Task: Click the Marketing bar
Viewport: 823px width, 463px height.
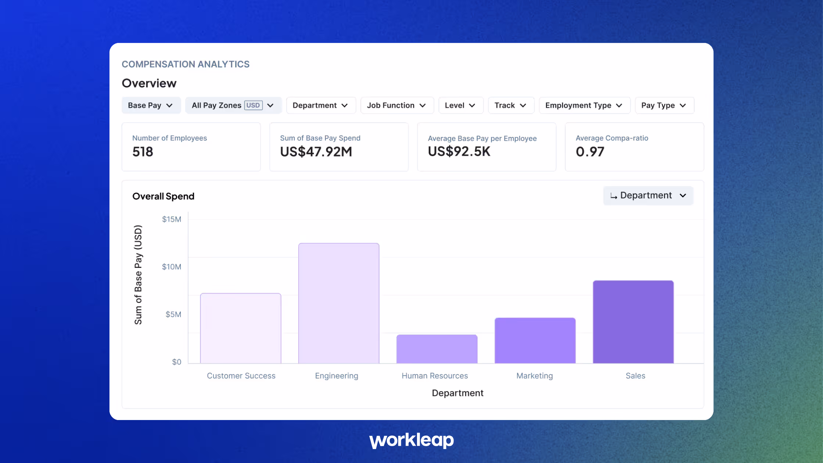Action: (535, 340)
